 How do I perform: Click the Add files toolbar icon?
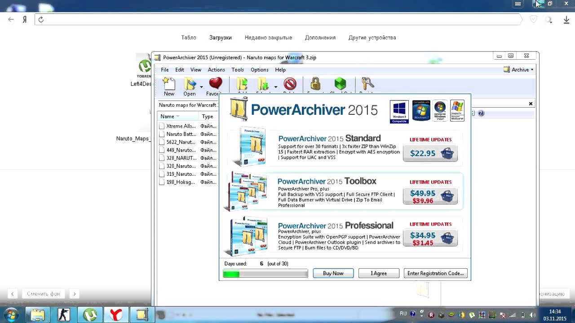click(242, 83)
